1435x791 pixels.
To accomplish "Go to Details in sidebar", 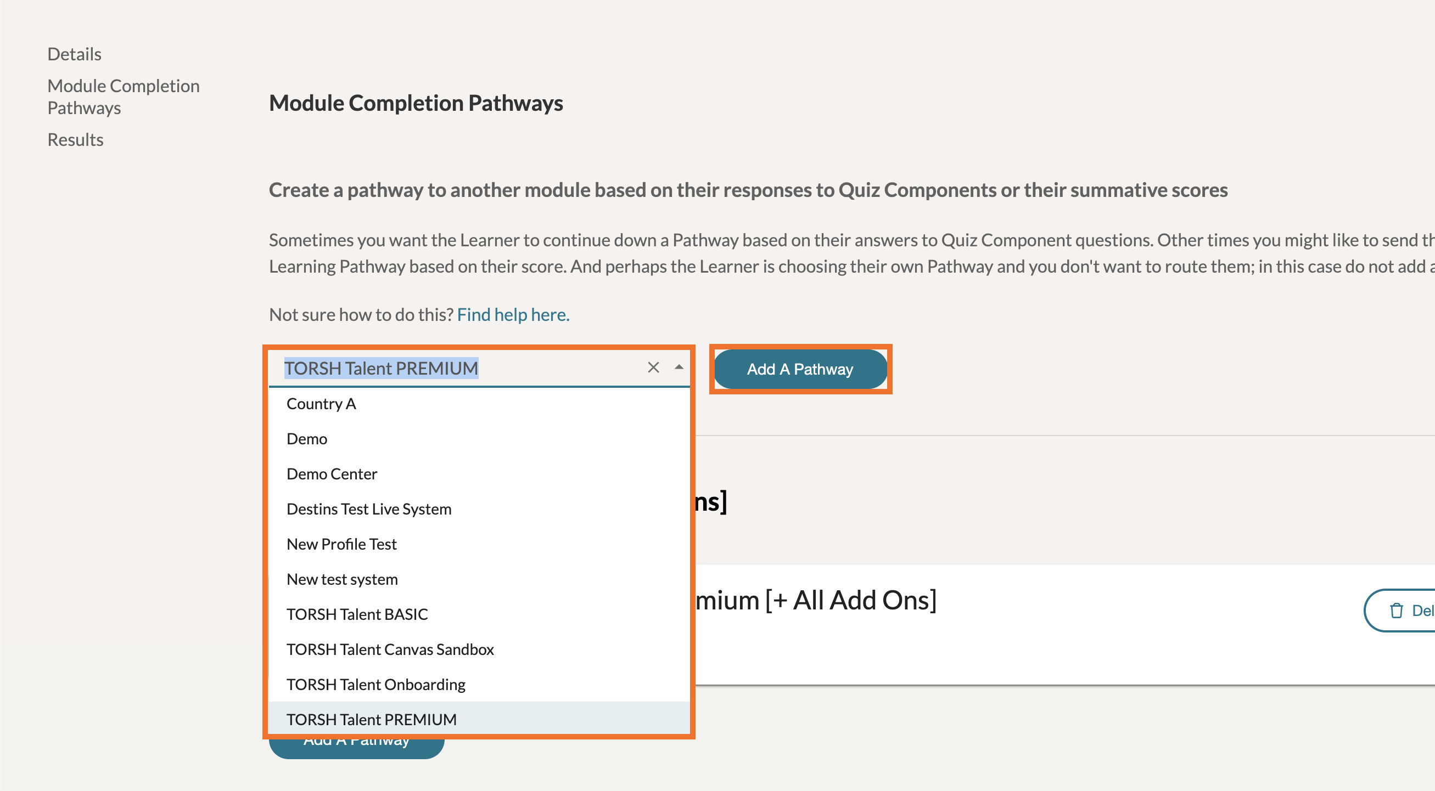I will 74,54.
